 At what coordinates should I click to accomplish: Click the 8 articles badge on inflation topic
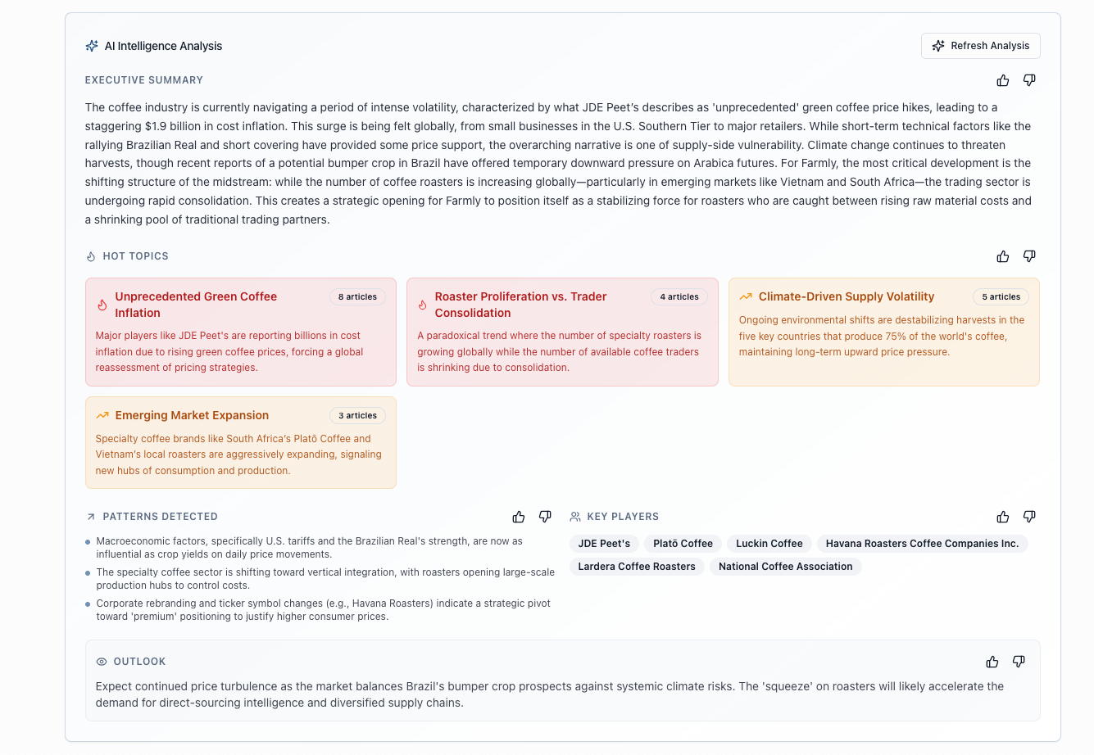[x=357, y=296]
